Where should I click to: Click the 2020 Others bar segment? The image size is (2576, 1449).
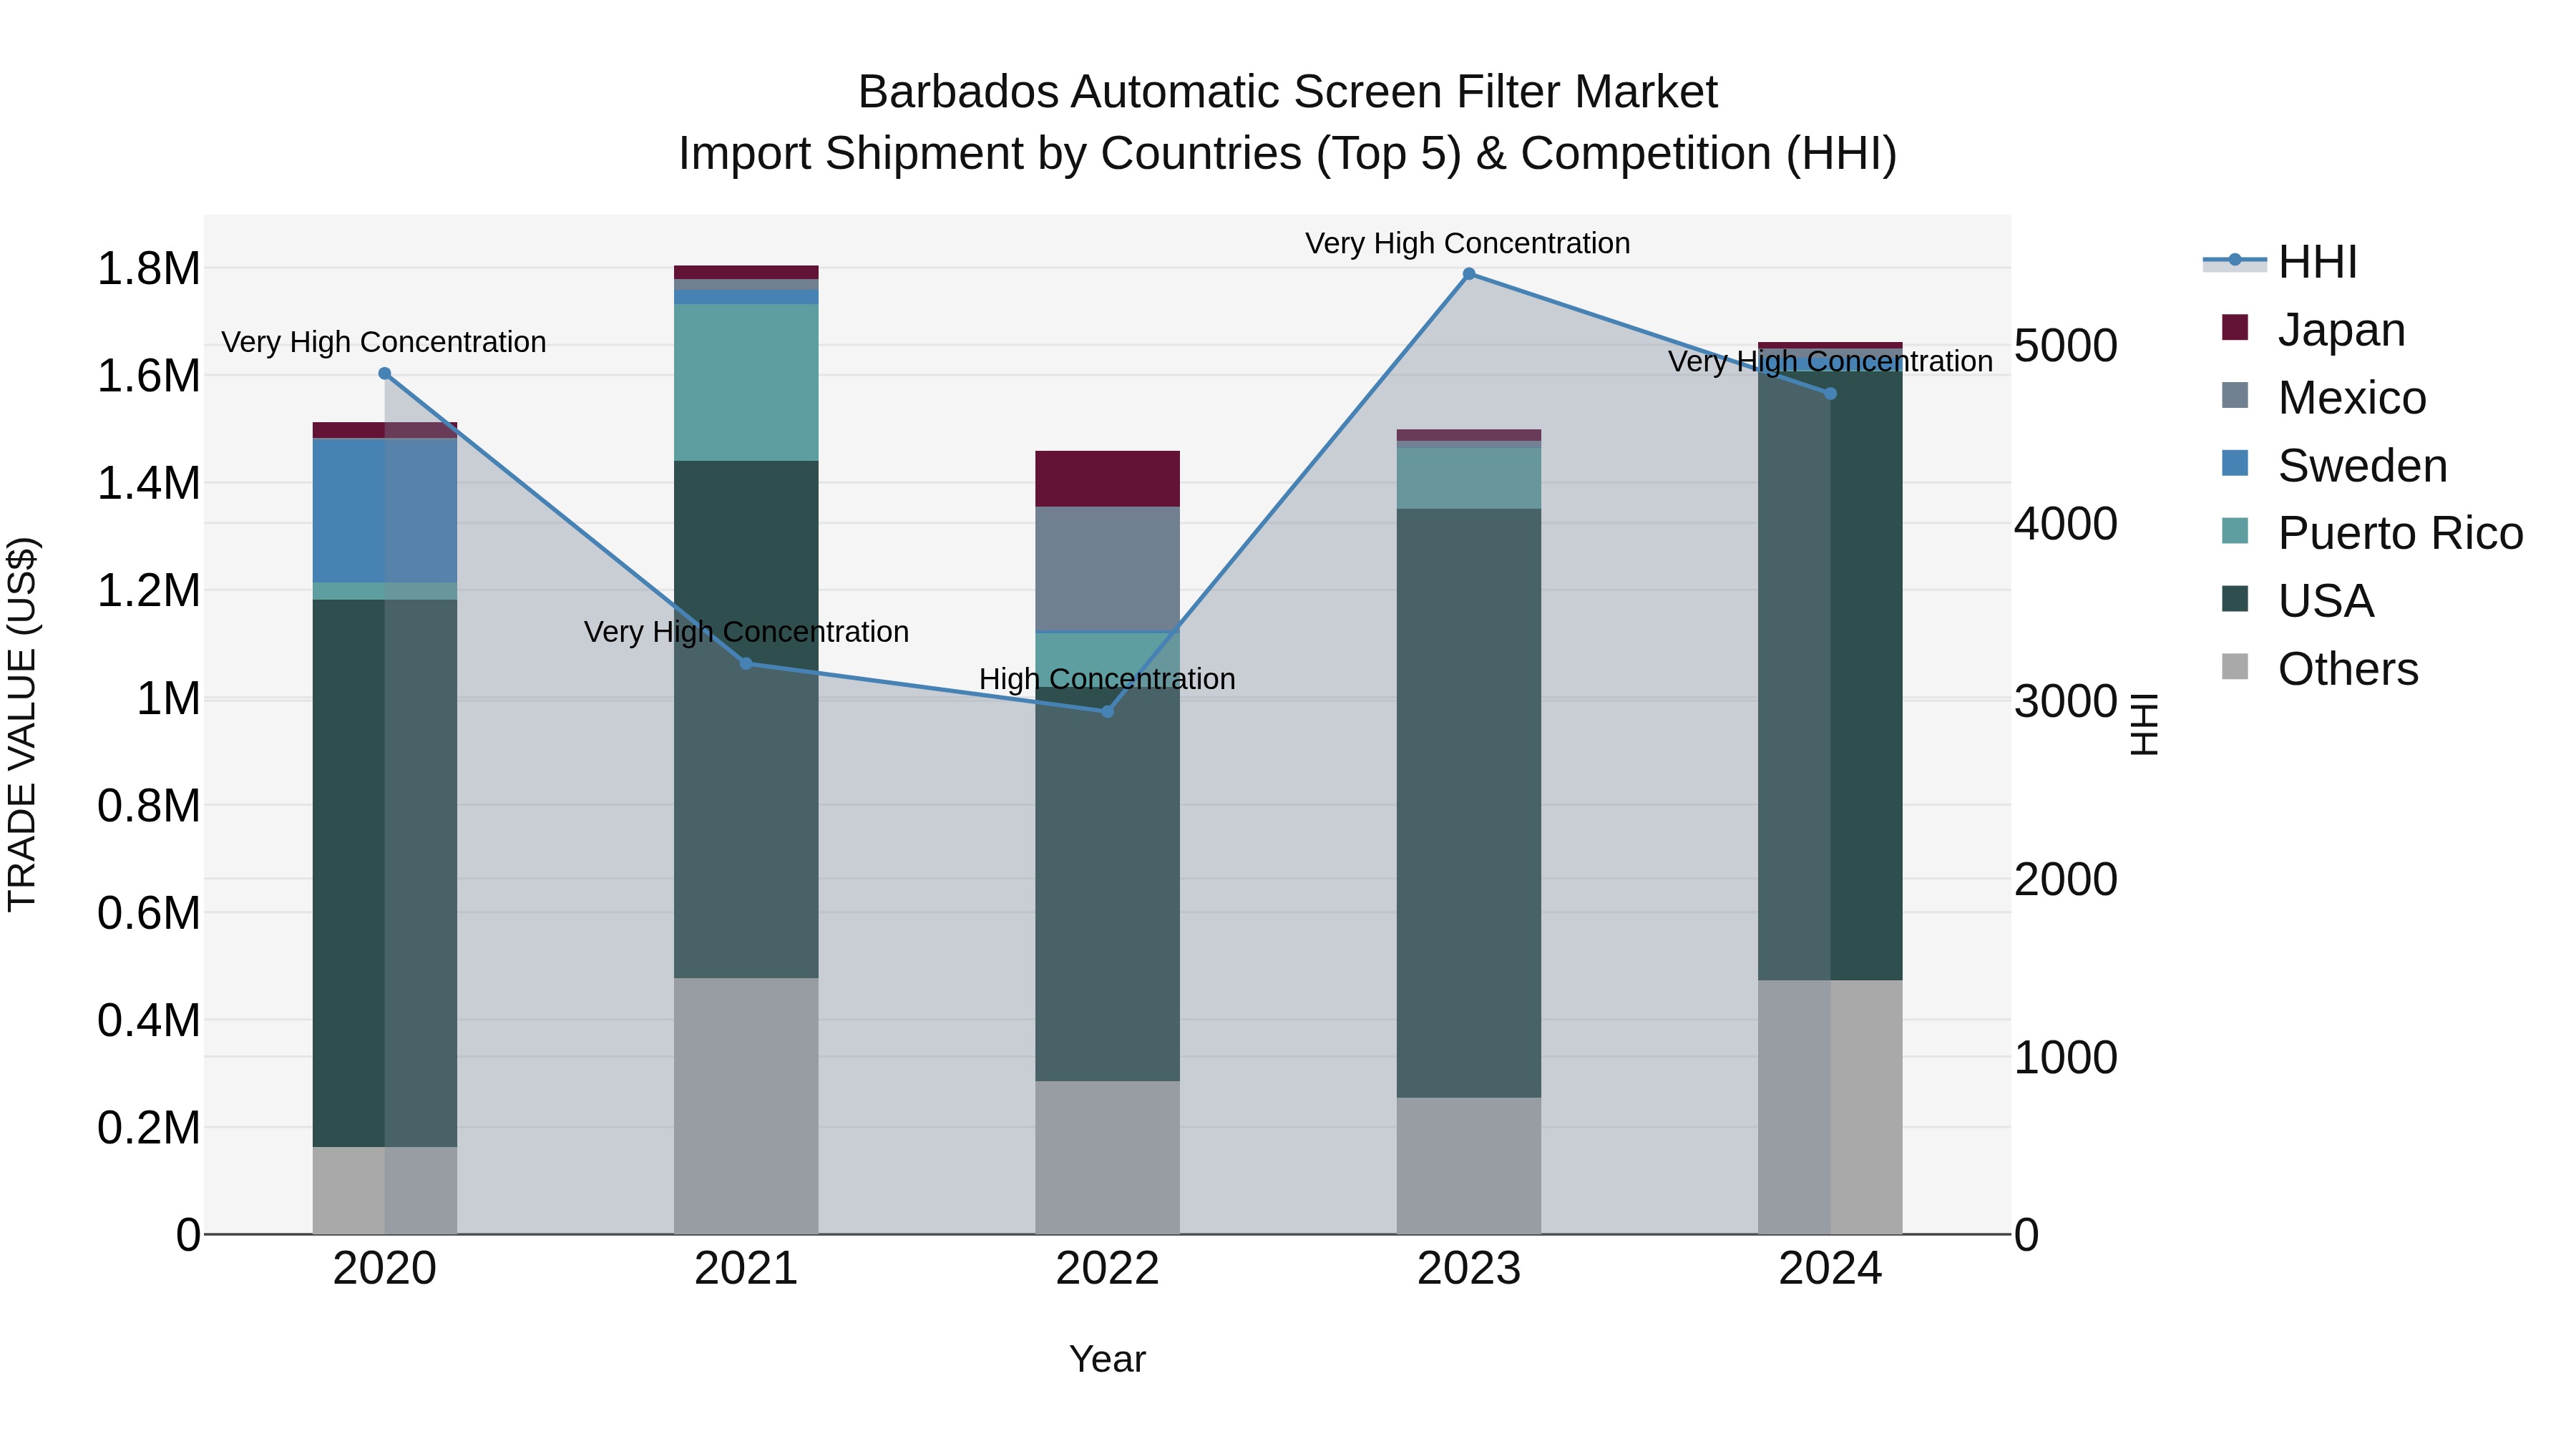coord(385,1191)
